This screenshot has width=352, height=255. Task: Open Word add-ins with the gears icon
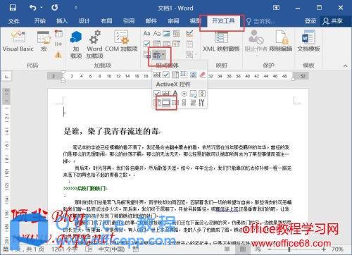tap(94, 44)
